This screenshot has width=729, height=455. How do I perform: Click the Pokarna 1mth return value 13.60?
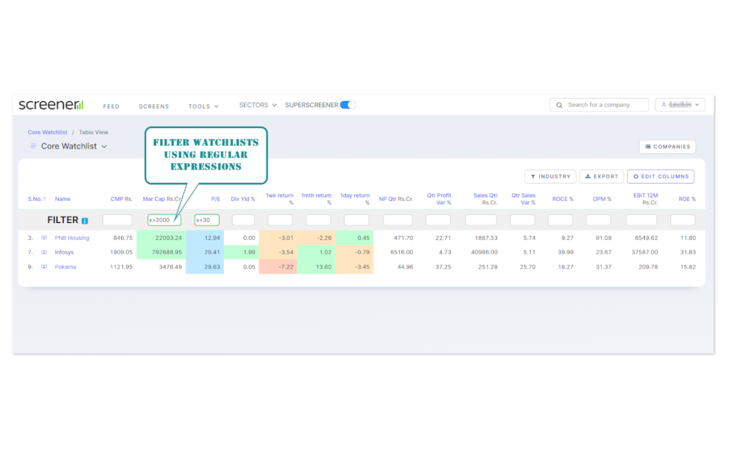[323, 267]
